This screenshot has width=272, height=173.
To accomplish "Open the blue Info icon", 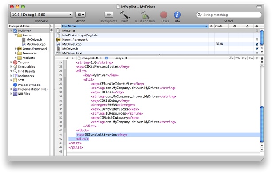I will 177,15.
